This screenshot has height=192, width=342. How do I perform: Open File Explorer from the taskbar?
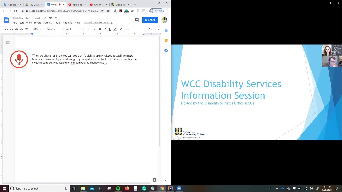point(83,189)
